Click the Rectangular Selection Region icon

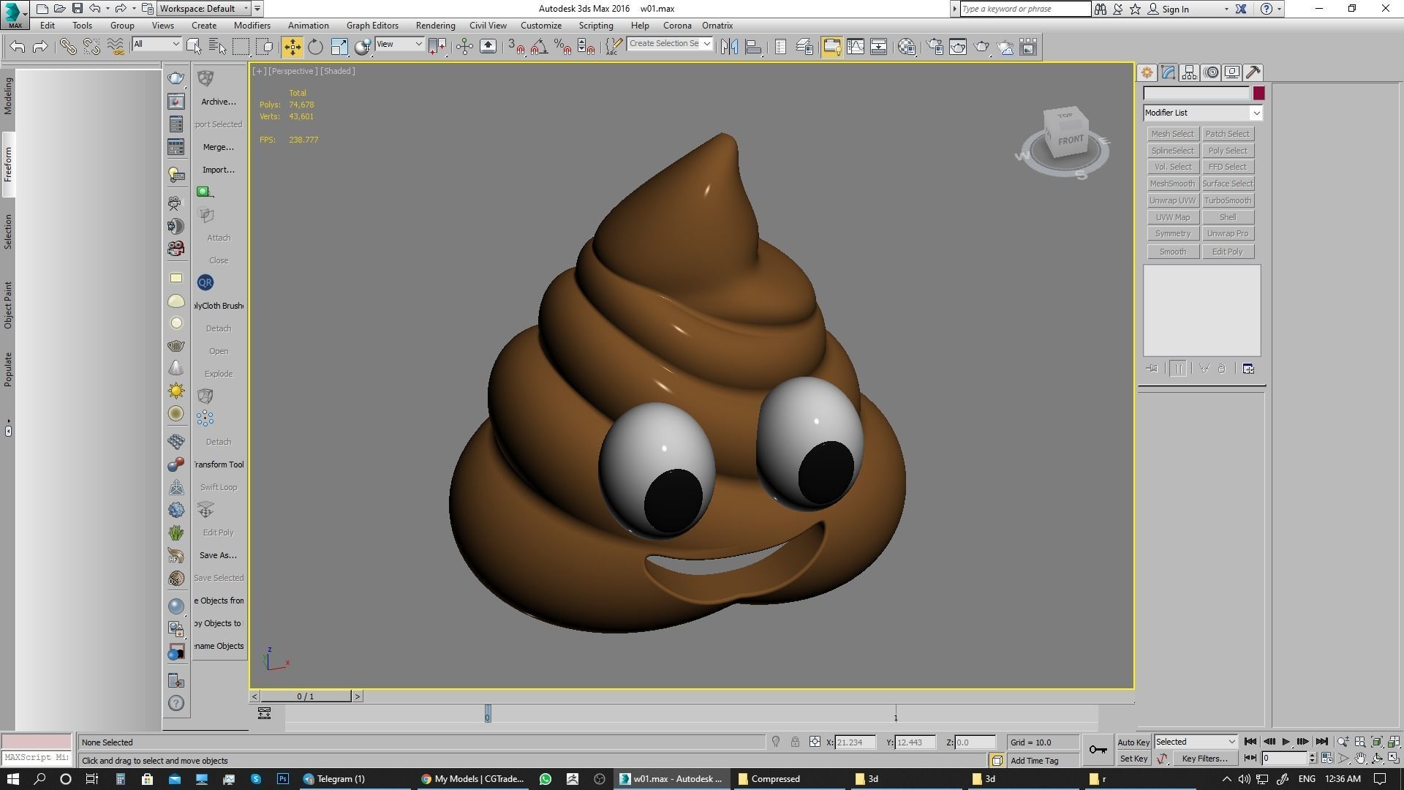click(241, 47)
